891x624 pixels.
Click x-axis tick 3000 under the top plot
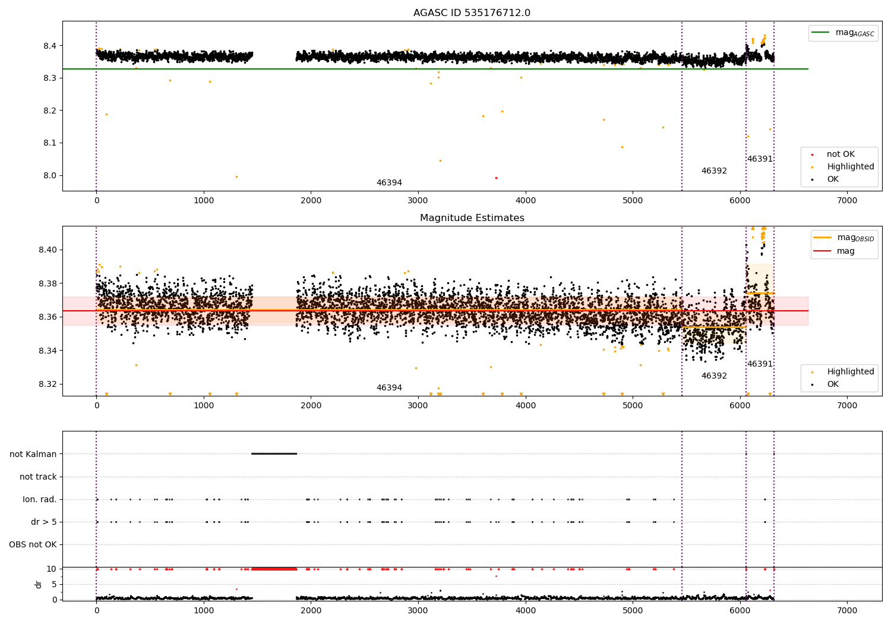[x=418, y=201]
